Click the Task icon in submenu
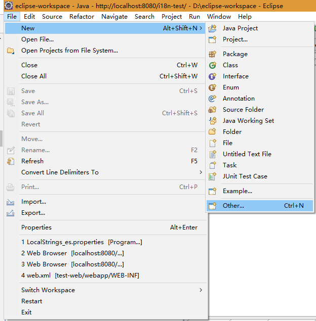Screen dimensions: 316x321 (x=212, y=165)
